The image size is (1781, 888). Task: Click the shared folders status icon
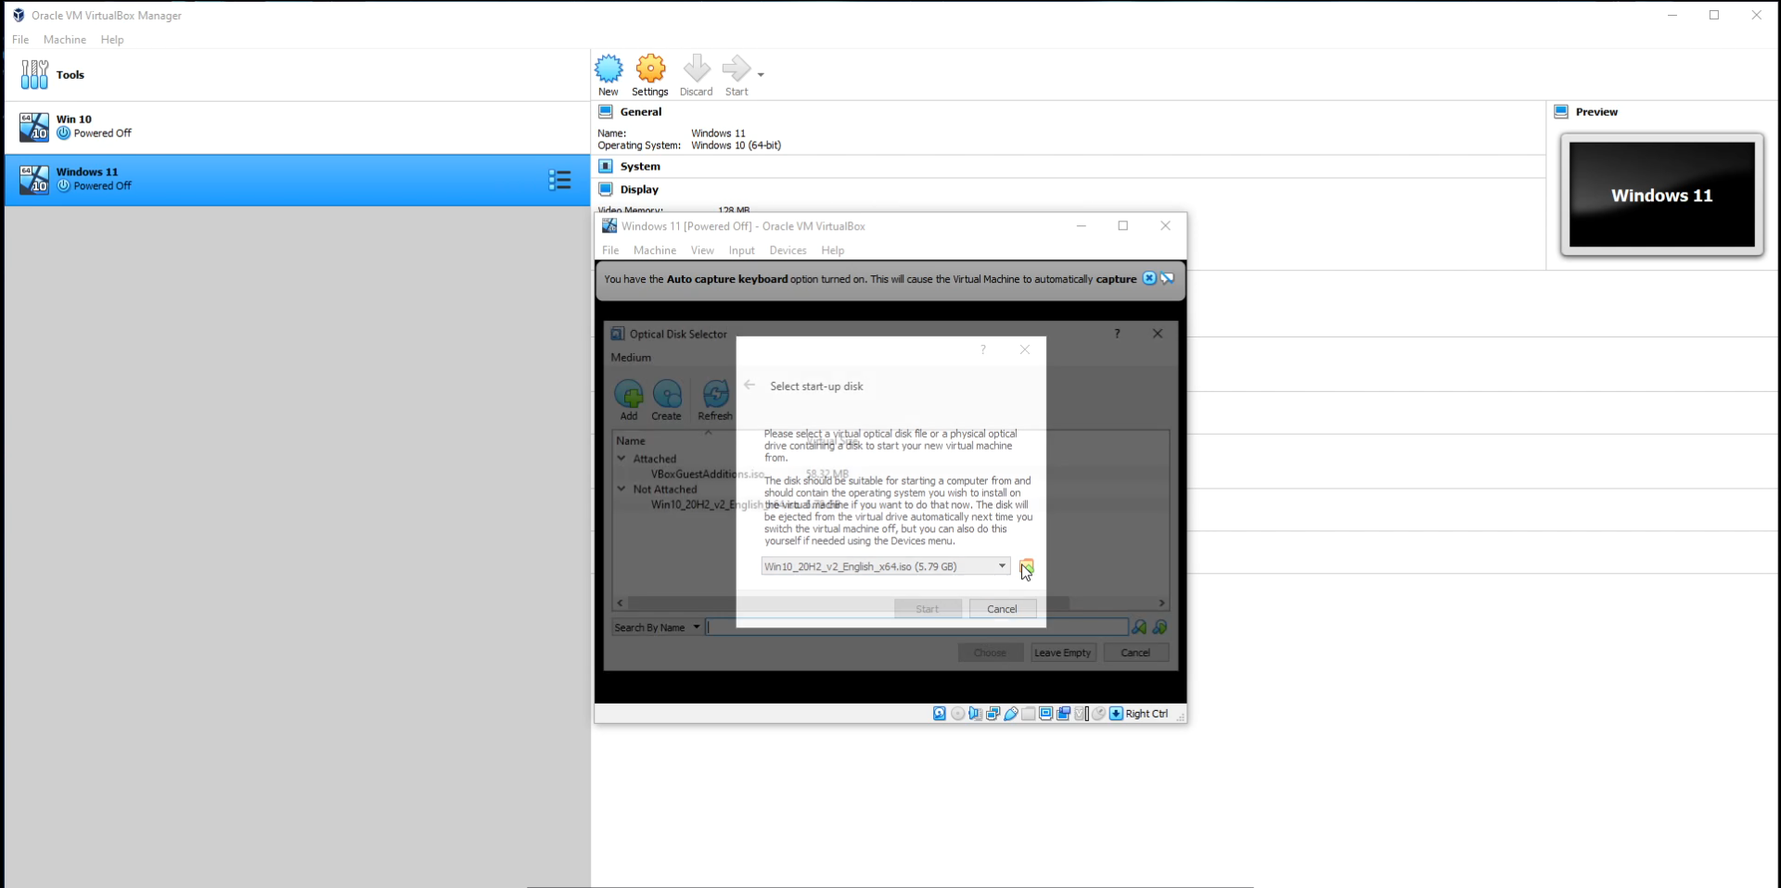[x=1029, y=714]
